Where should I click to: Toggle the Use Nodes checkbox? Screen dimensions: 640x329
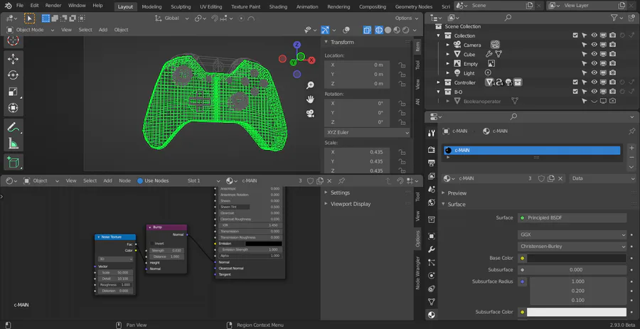[x=140, y=180]
